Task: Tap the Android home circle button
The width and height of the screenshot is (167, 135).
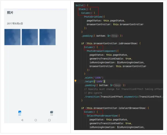Action: click(x=36, y=120)
